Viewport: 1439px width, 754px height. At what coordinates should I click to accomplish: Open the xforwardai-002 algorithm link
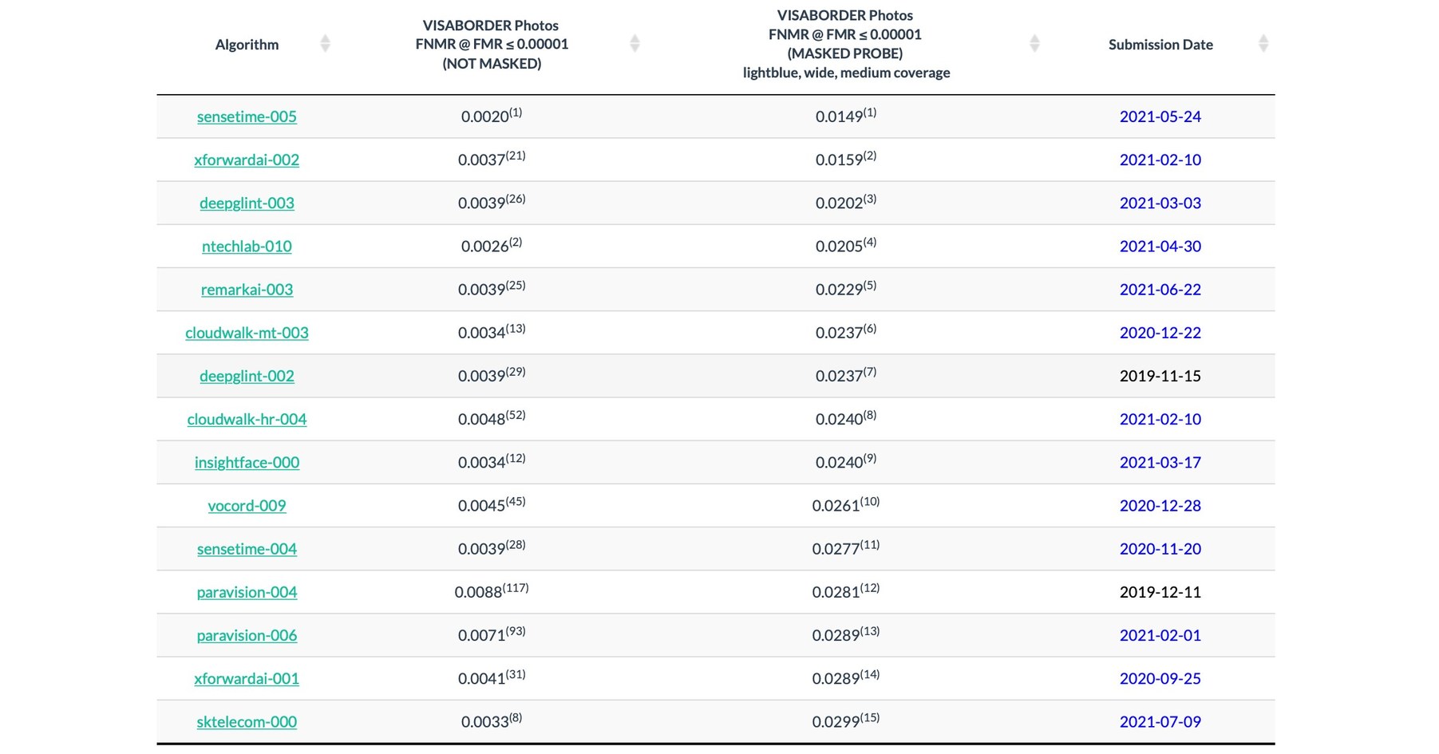tap(247, 160)
